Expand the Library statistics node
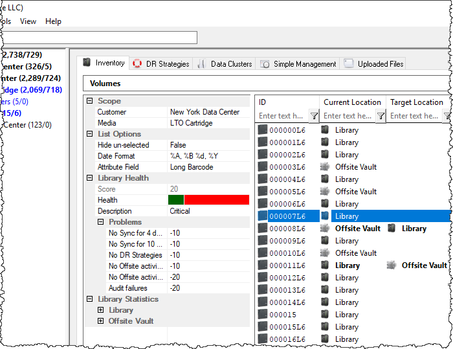This screenshot has width=453, height=349. (x=100, y=310)
